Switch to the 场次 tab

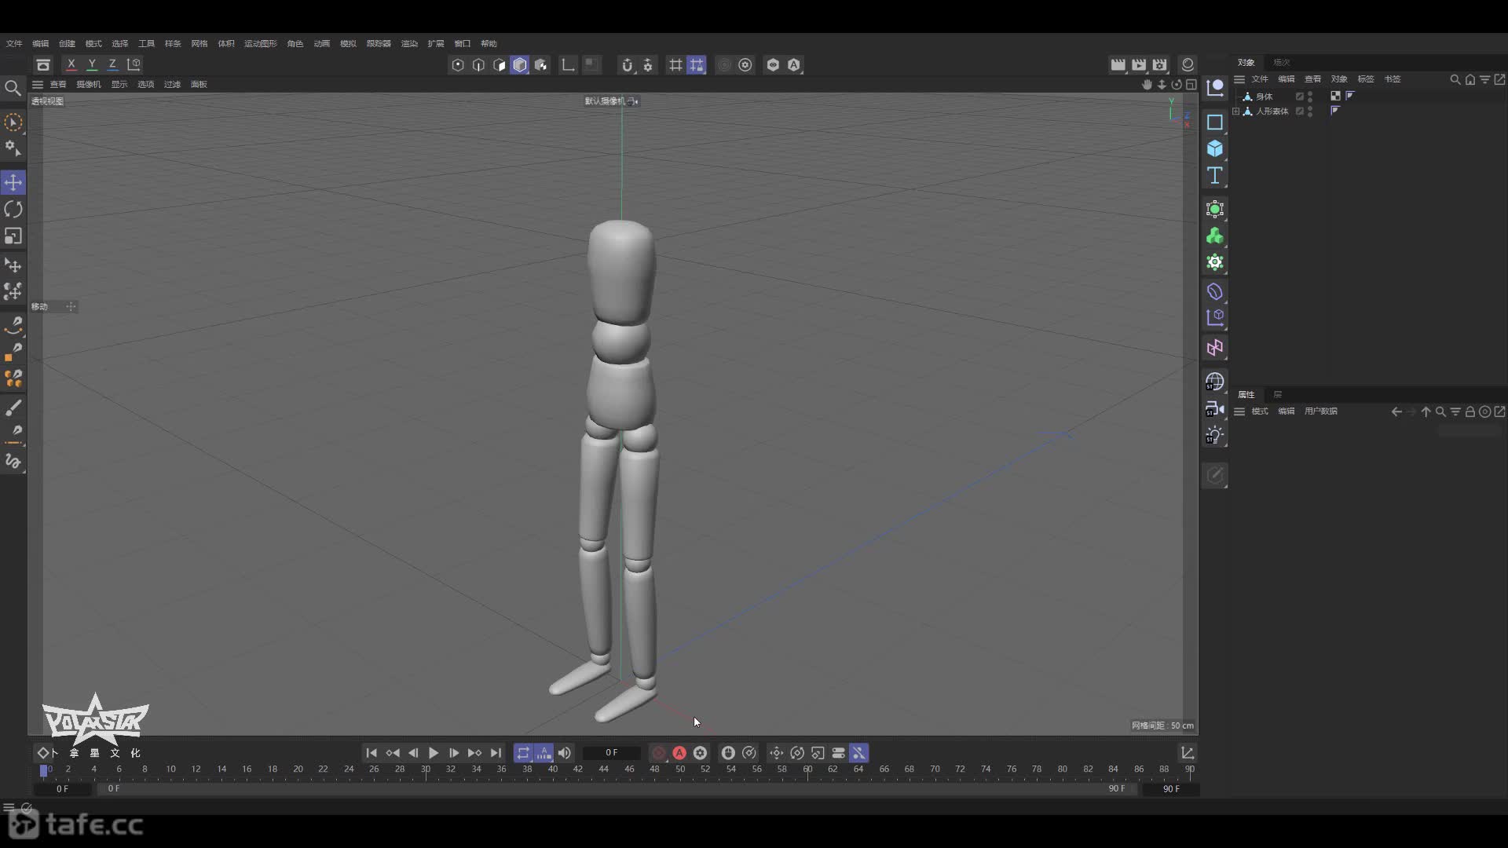point(1282,62)
